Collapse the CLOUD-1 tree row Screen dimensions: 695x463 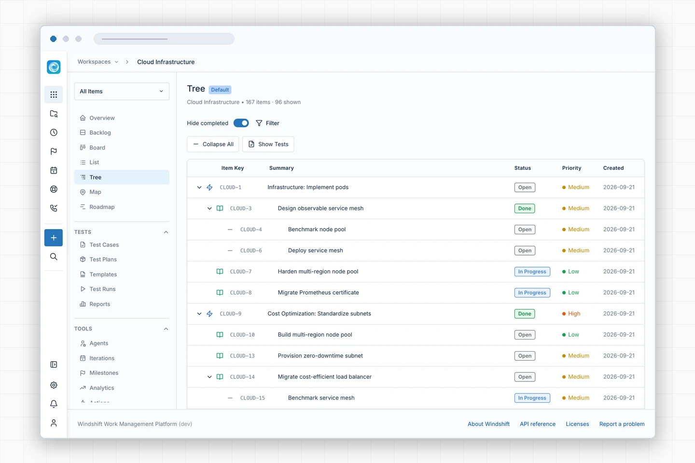point(199,188)
